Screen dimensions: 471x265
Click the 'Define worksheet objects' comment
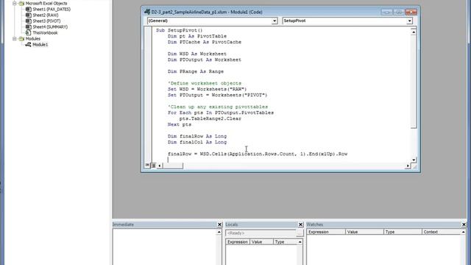pos(205,83)
